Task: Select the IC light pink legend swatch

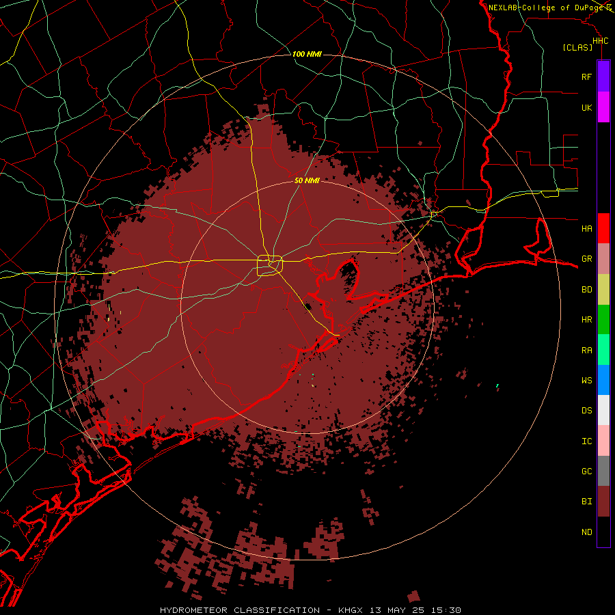Action: 603,441
